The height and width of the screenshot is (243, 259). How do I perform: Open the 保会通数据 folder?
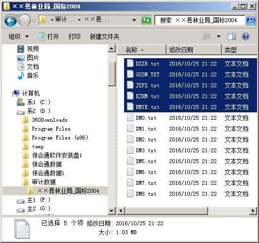click(x=42, y=164)
